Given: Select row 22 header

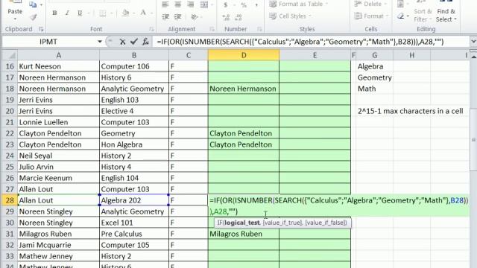Looking at the screenshot, I should (x=10, y=133).
